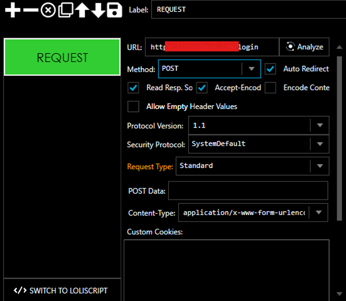
Task: Open the Method dropdown showing POST
Action: tap(210, 69)
